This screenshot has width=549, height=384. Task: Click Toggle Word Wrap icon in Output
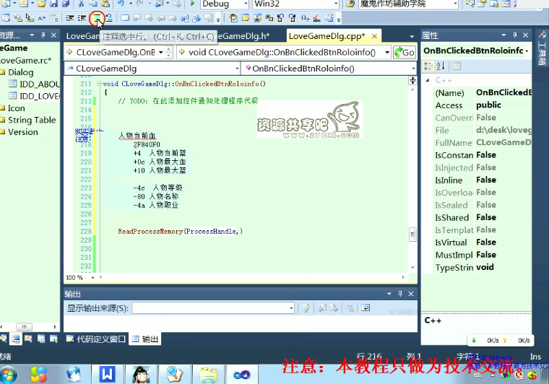(x=366, y=308)
